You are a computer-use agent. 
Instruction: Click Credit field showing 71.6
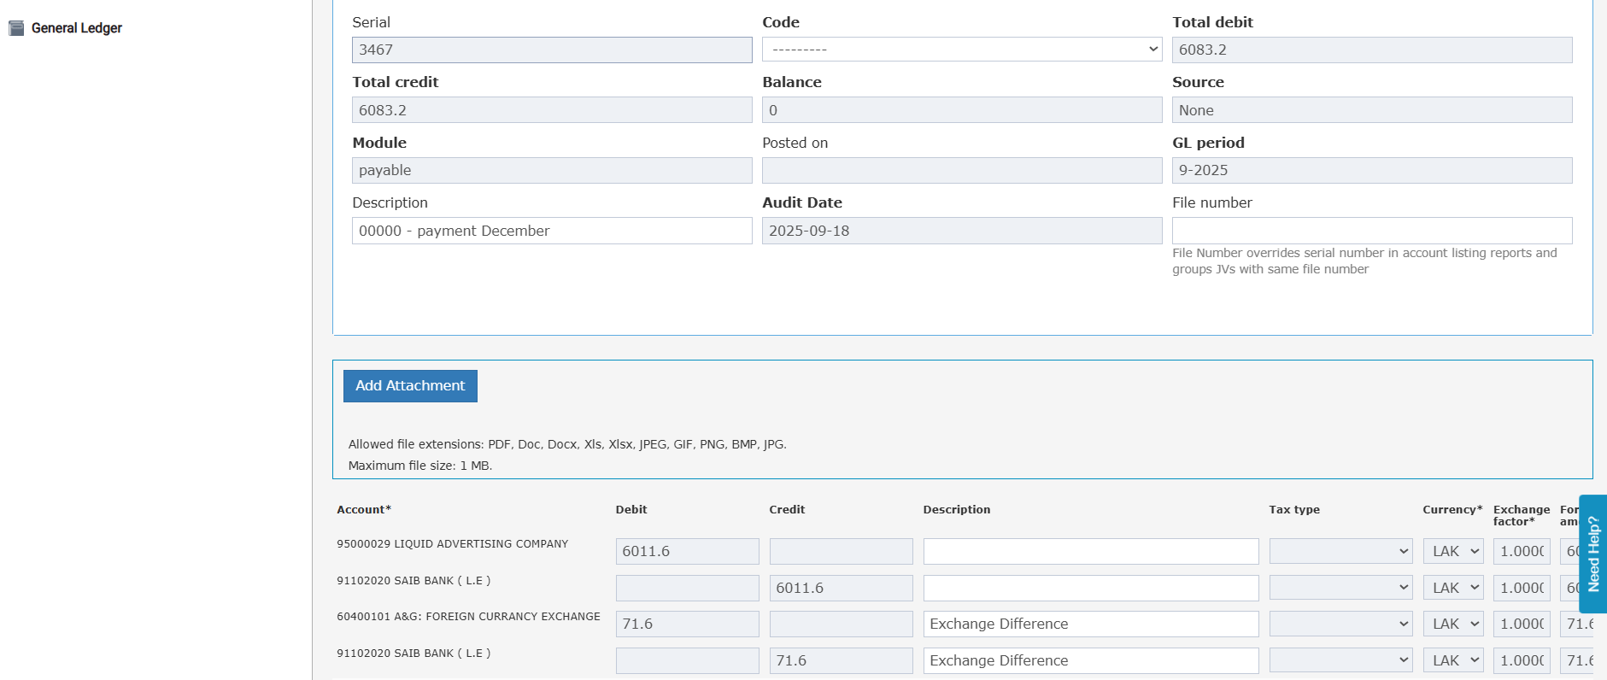pyautogui.click(x=842, y=660)
